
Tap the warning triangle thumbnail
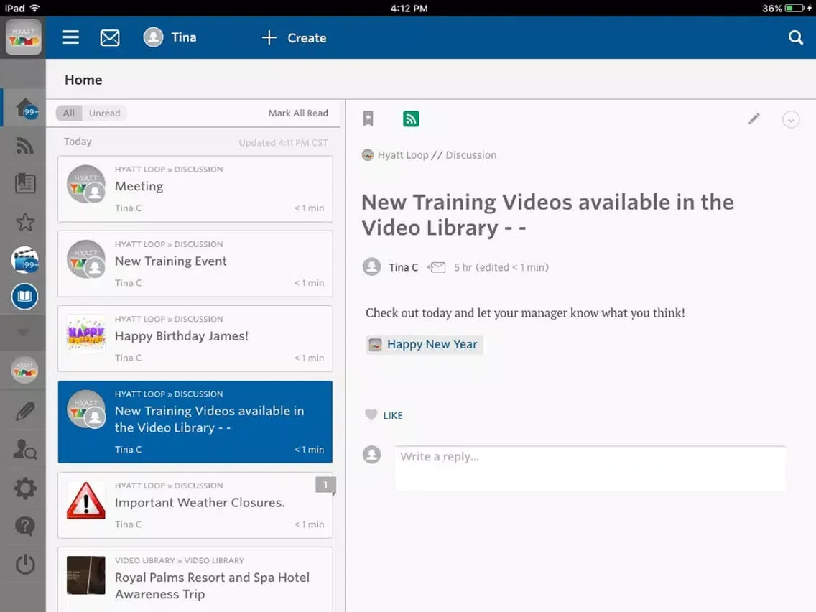click(86, 500)
